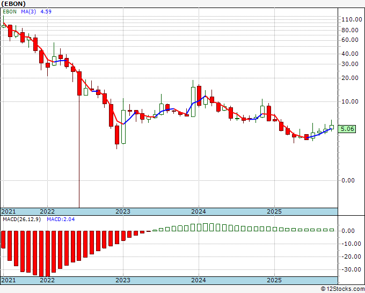Click 60.00 on the price axis

pos(349,40)
